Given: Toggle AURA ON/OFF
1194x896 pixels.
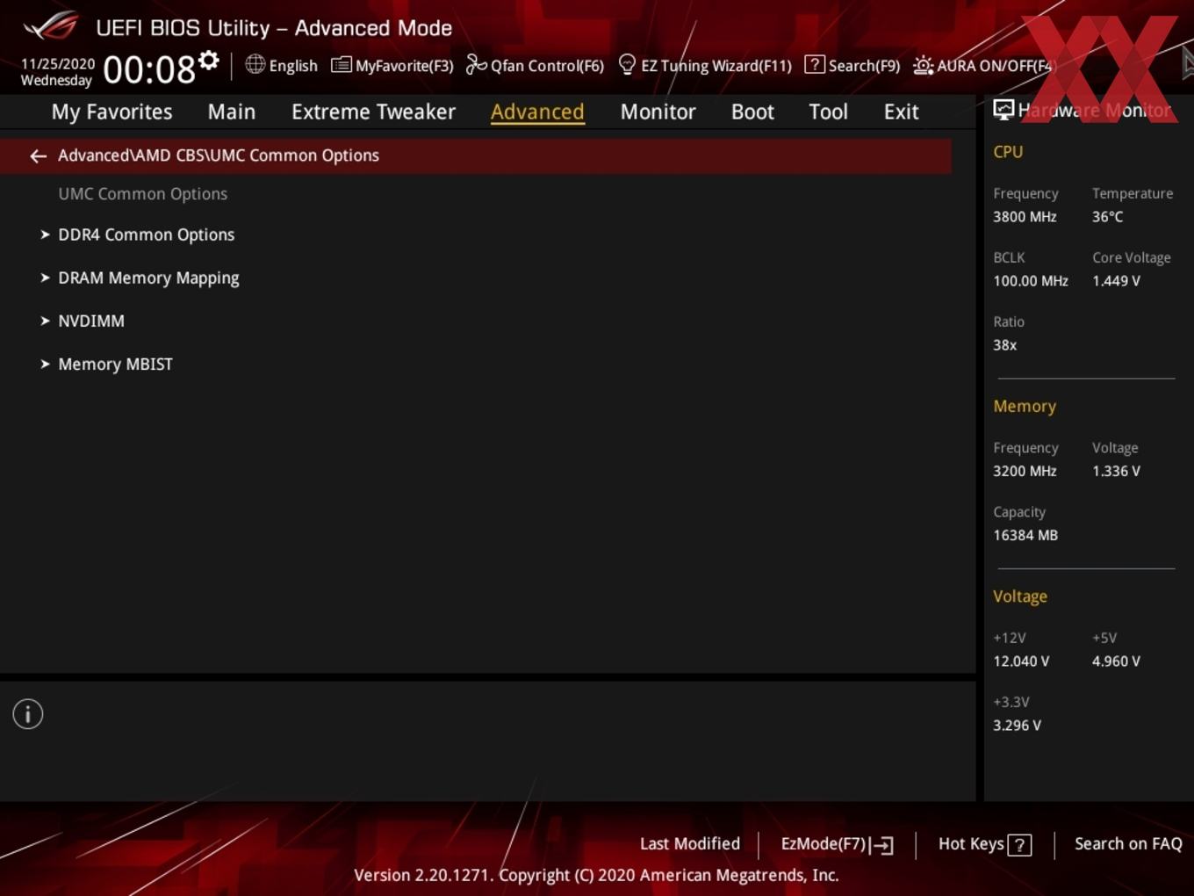Looking at the screenshot, I should pos(982,65).
